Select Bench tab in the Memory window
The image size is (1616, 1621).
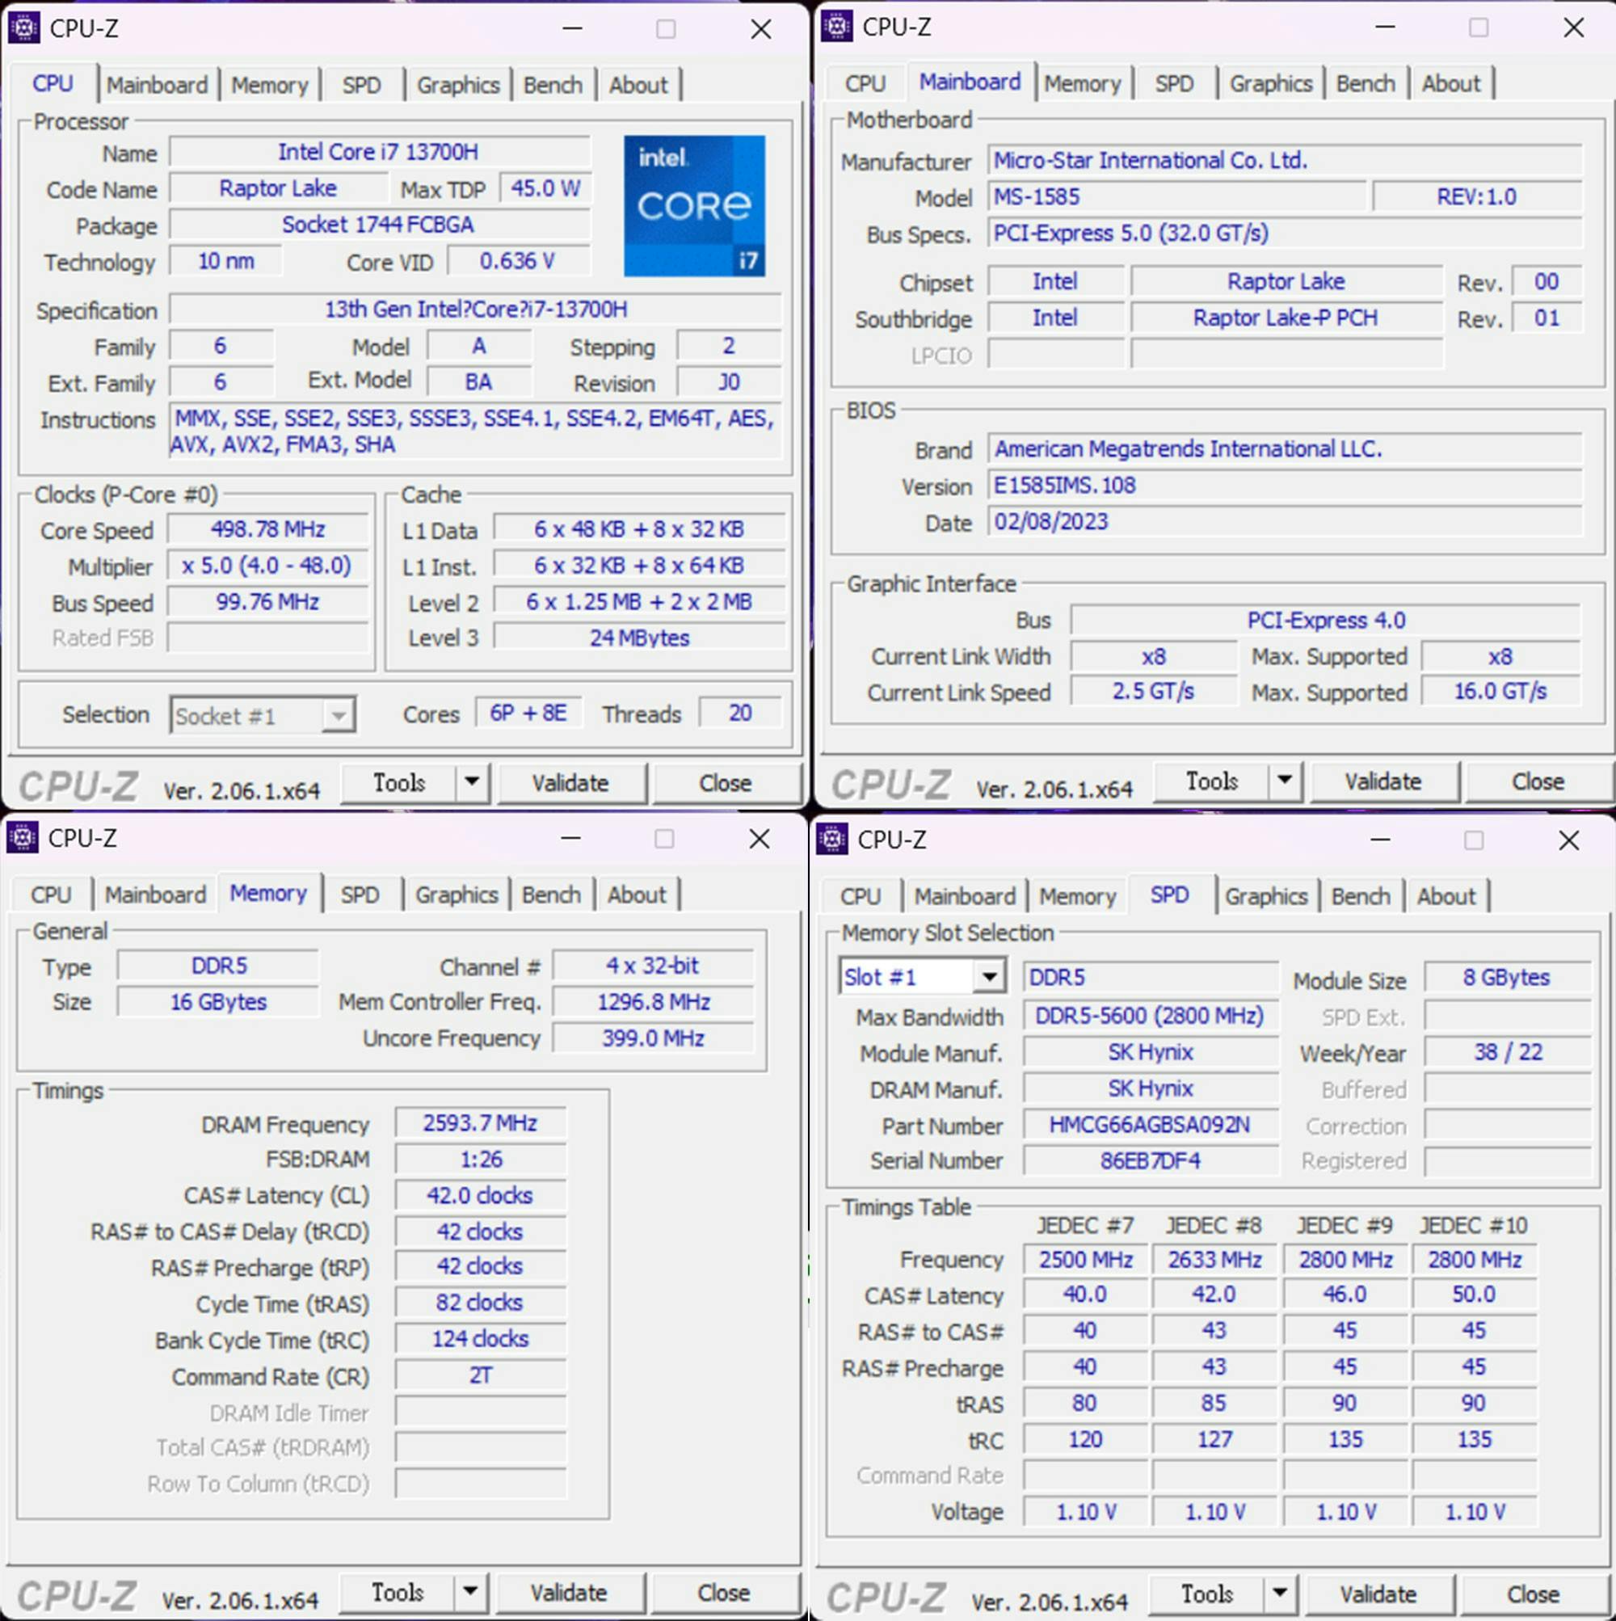(x=551, y=895)
